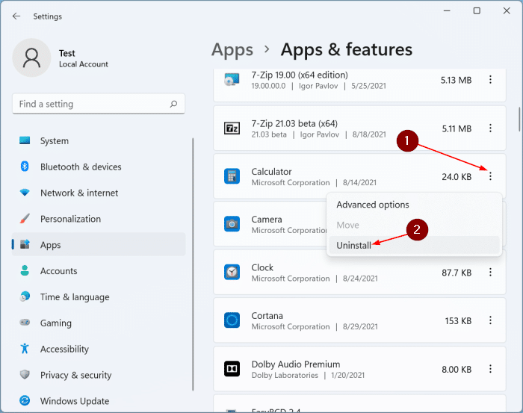The image size is (523, 413).
Task: Open more options for Cortana
Action: click(491, 320)
